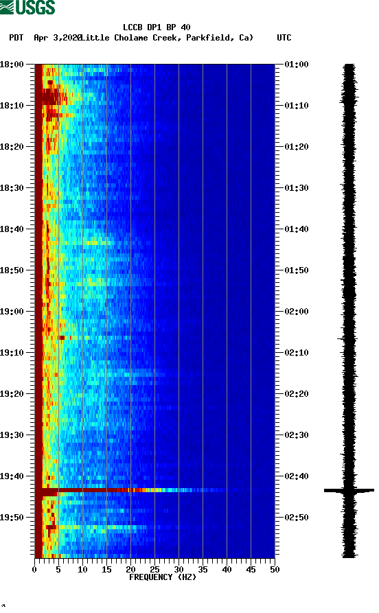Click the 02:00 UTC time label
This screenshot has height=613, width=379.
[297, 312]
